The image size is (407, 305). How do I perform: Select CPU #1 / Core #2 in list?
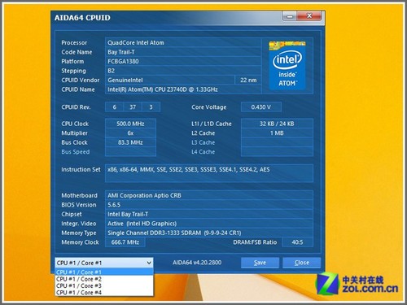pos(104,279)
